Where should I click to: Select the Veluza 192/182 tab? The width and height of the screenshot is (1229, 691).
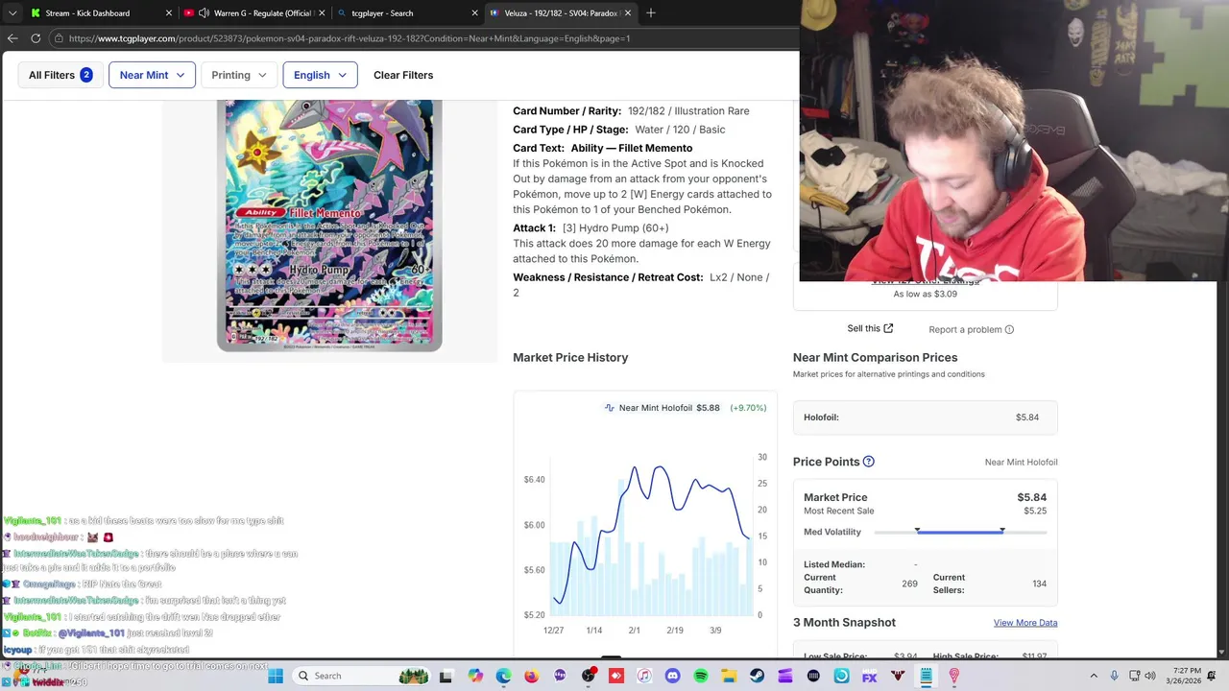560,13
